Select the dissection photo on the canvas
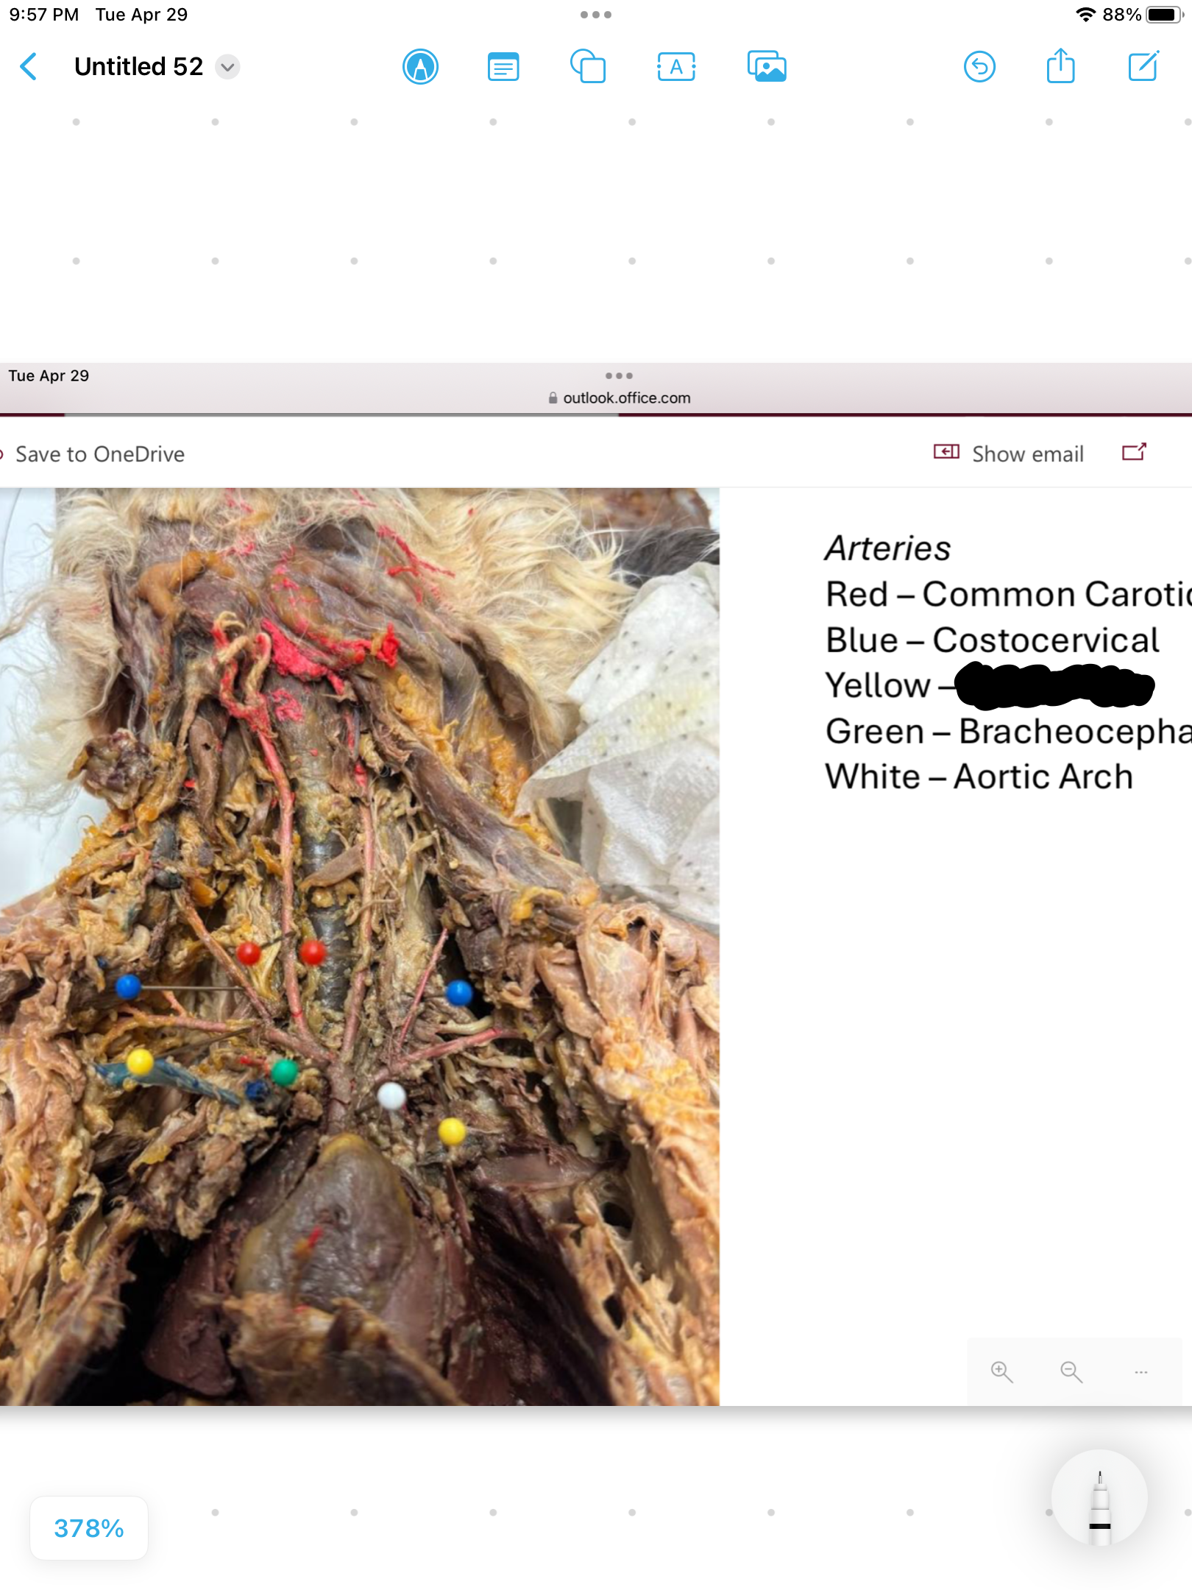 359,946
